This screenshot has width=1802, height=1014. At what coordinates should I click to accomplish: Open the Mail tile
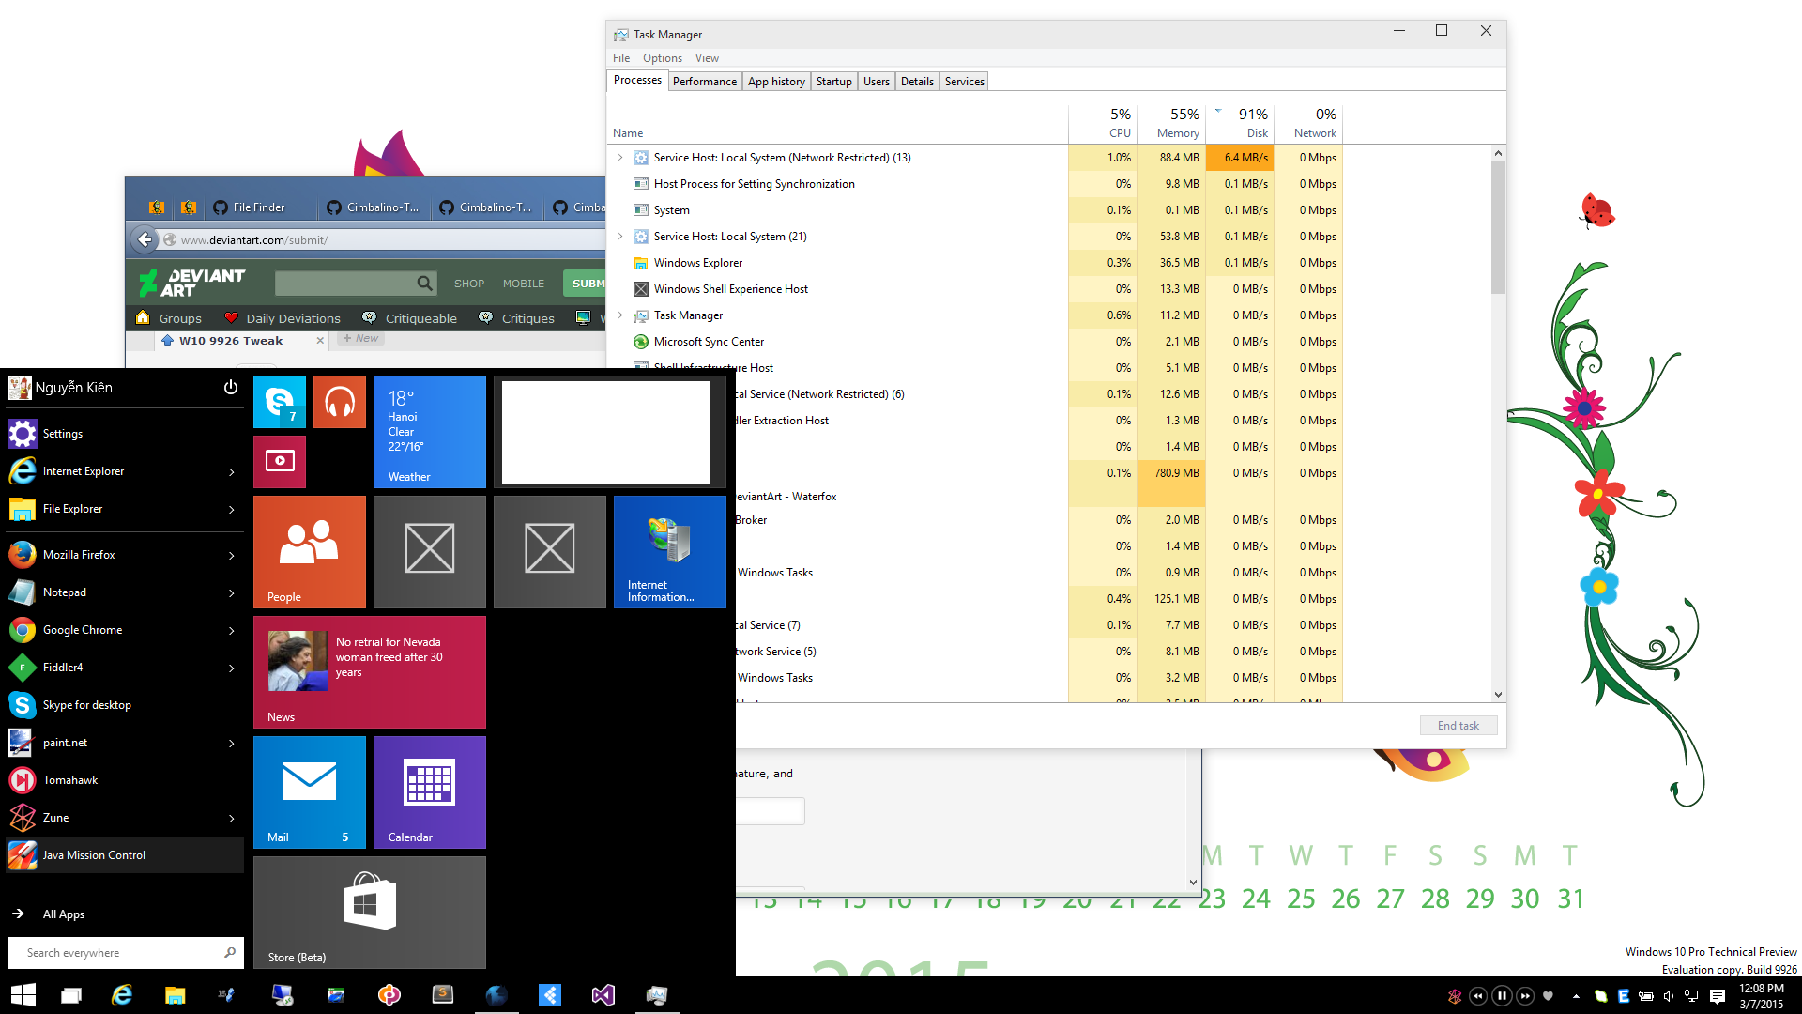(x=309, y=791)
